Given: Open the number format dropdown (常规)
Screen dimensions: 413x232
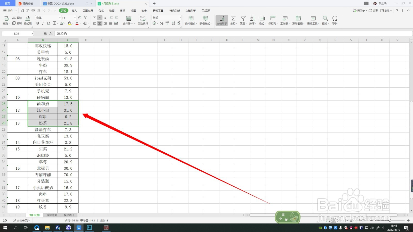Looking at the screenshot, I should tap(180, 18).
